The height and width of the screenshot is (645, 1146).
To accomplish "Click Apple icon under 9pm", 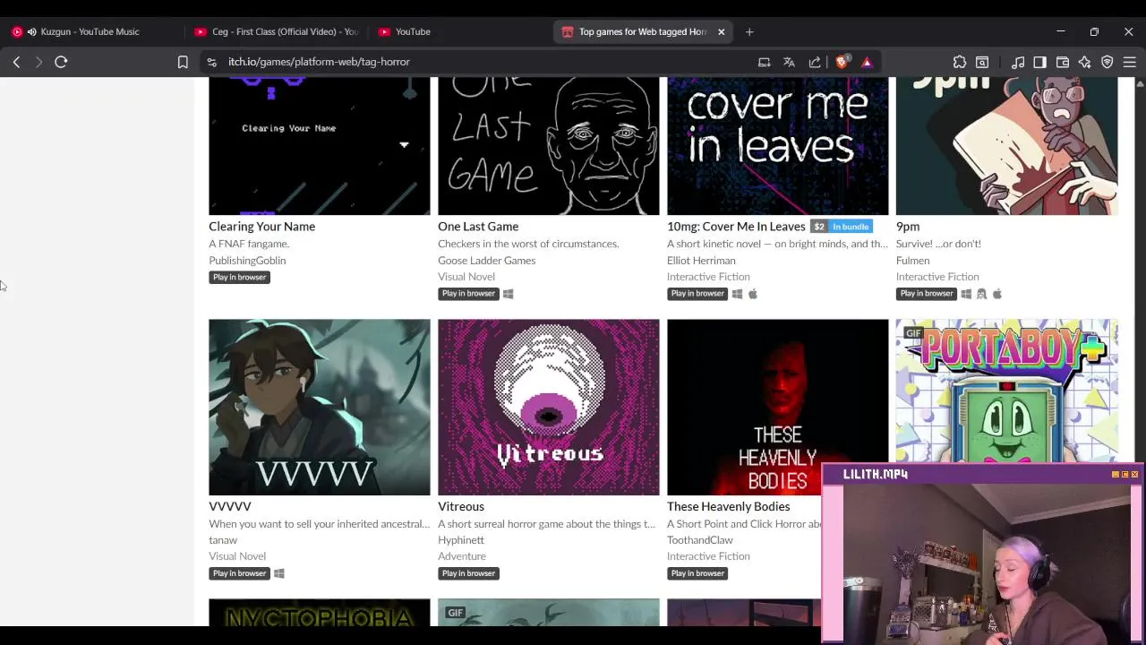I will (996, 294).
